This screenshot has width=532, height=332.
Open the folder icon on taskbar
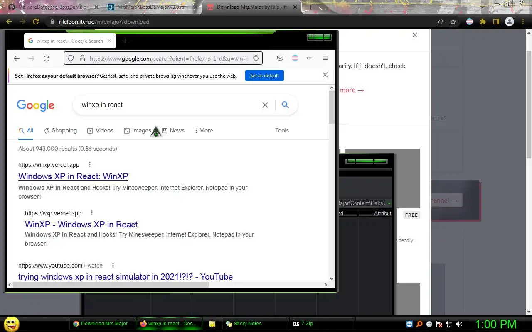(x=212, y=324)
